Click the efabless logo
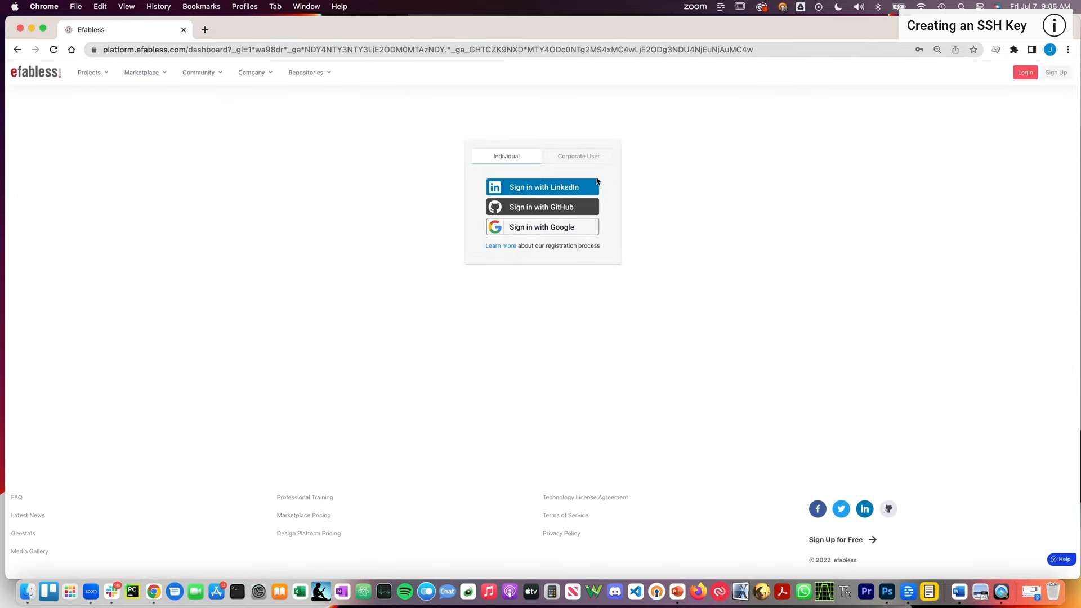1081x608 pixels. 36,72
